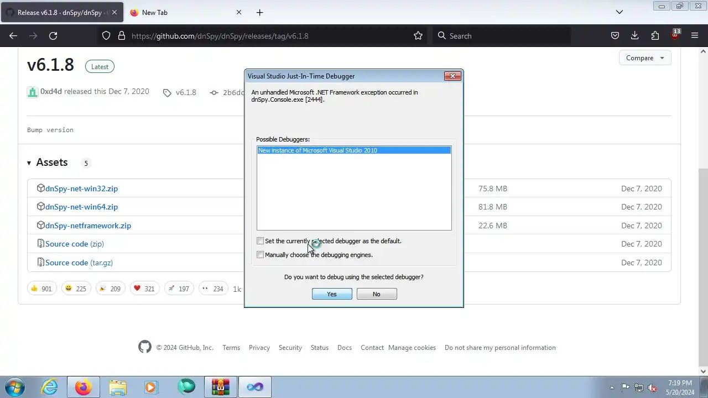Click the taskbar clock showing 7:19 PM
708x398 pixels.
click(x=680, y=387)
